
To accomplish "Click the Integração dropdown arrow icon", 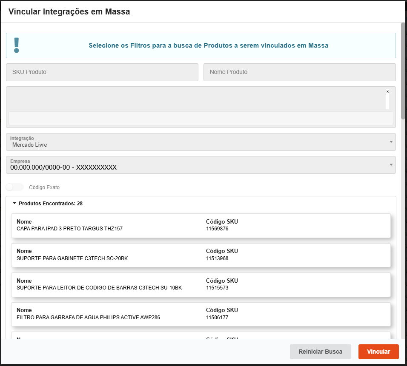I will pos(391,142).
